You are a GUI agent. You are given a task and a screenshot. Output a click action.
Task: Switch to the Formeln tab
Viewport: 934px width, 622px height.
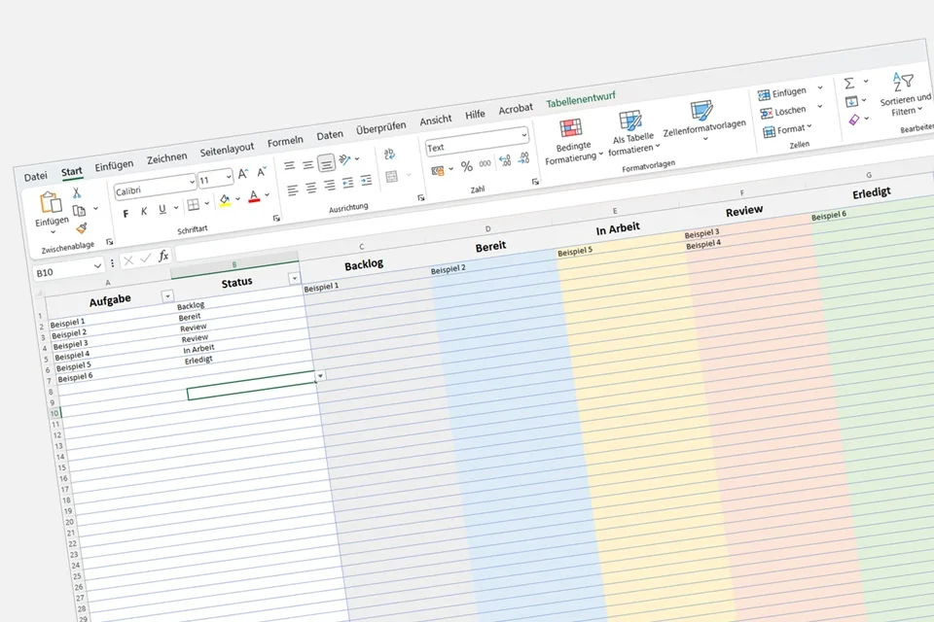[285, 142]
